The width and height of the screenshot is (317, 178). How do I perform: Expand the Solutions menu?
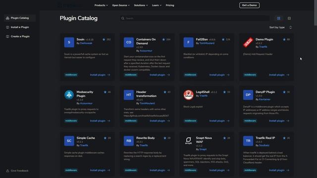point(141,5)
